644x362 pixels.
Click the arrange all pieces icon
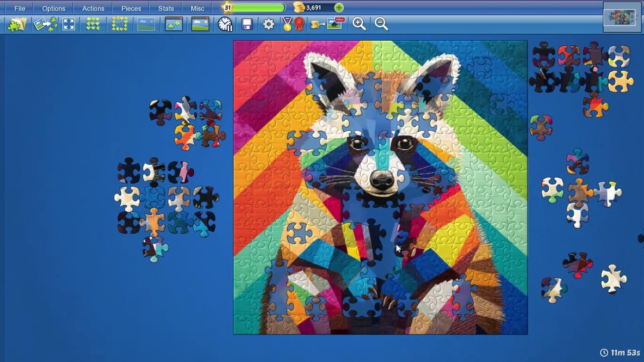click(x=93, y=24)
